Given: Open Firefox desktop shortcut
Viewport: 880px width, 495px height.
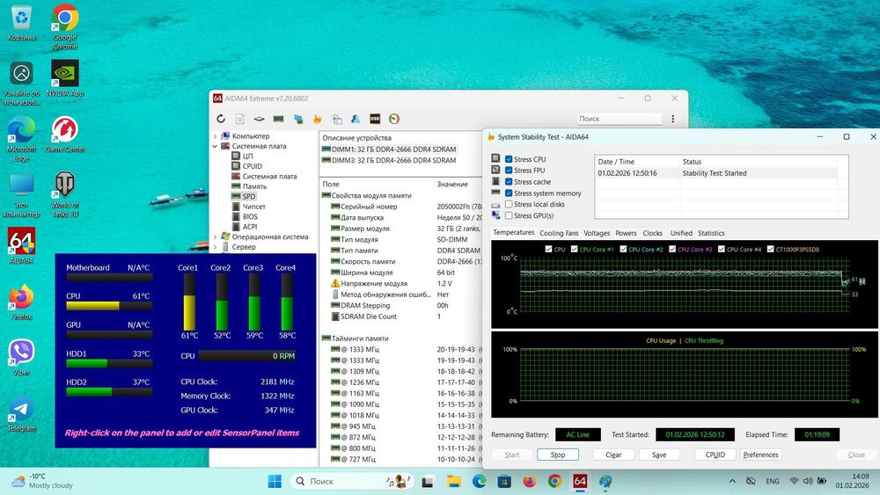Looking at the screenshot, I should point(21,302).
